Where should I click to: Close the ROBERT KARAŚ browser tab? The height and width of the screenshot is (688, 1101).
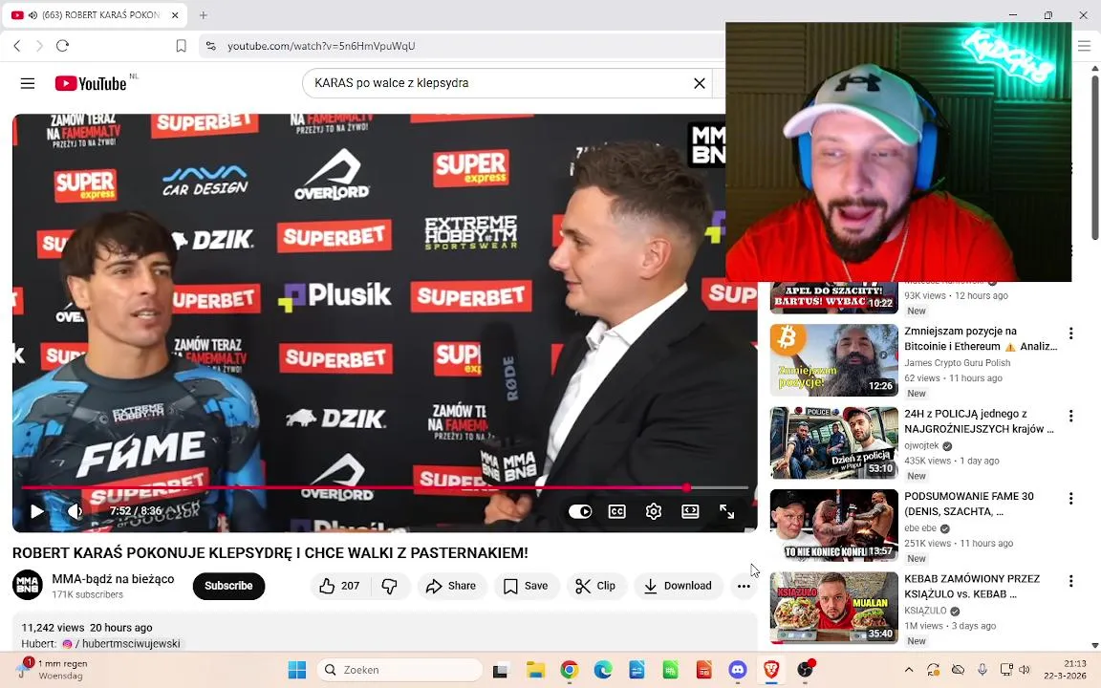tap(175, 14)
